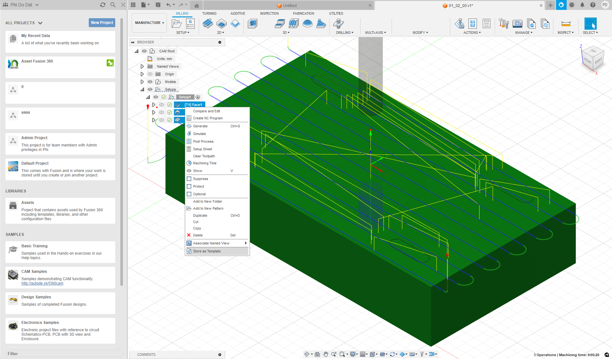
Task: Open the ALL PROJECTS dropdown
Action: click(24, 23)
